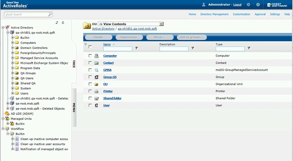Click the Deprovision button

(129, 37)
